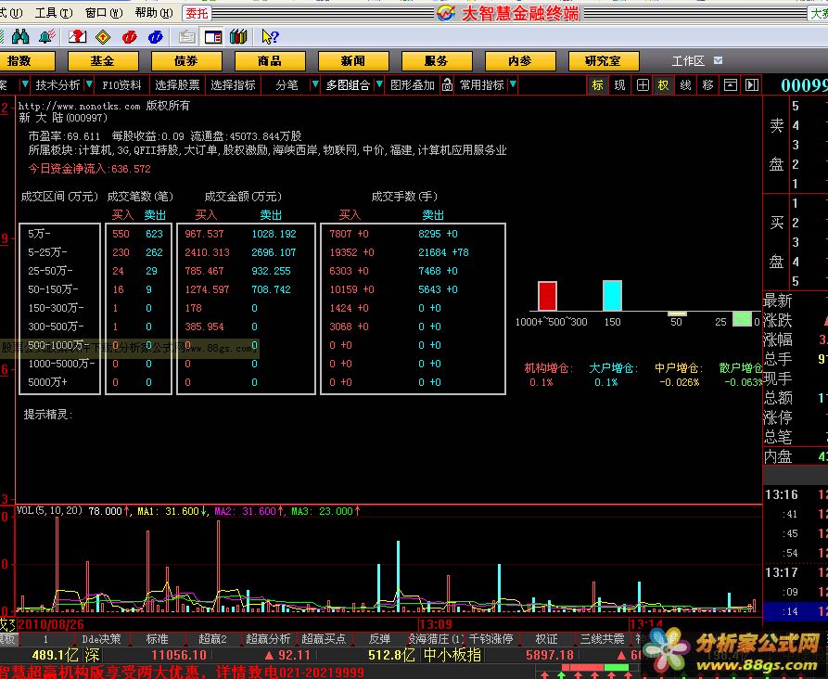Select the 三线共震 indicator tab
Viewport: 828px width, 679px height.
point(603,639)
